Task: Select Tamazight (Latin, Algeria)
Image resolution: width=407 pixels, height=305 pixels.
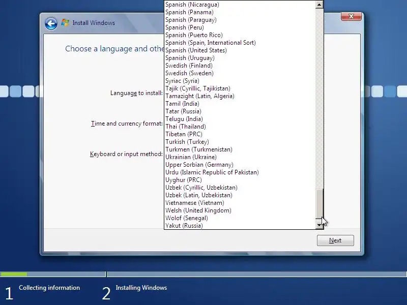Action: [x=240, y=96]
